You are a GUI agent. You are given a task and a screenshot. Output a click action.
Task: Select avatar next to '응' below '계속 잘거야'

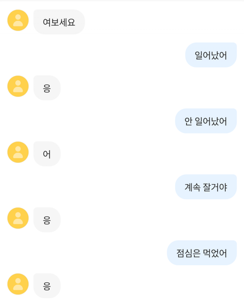[x=18, y=218]
